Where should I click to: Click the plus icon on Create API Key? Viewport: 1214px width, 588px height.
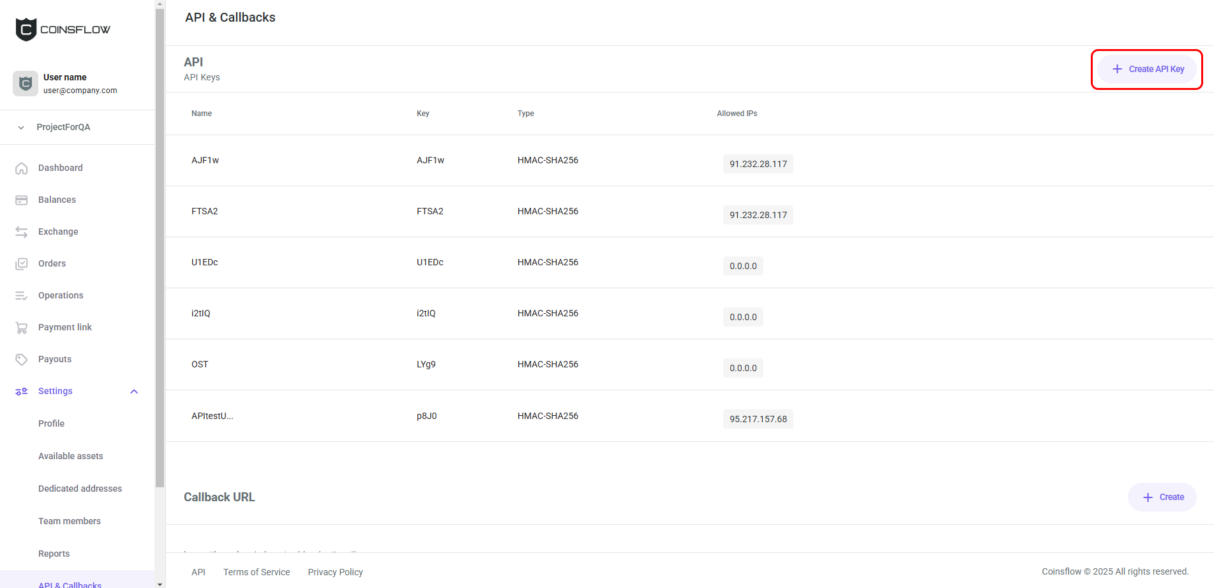tap(1118, 68)
